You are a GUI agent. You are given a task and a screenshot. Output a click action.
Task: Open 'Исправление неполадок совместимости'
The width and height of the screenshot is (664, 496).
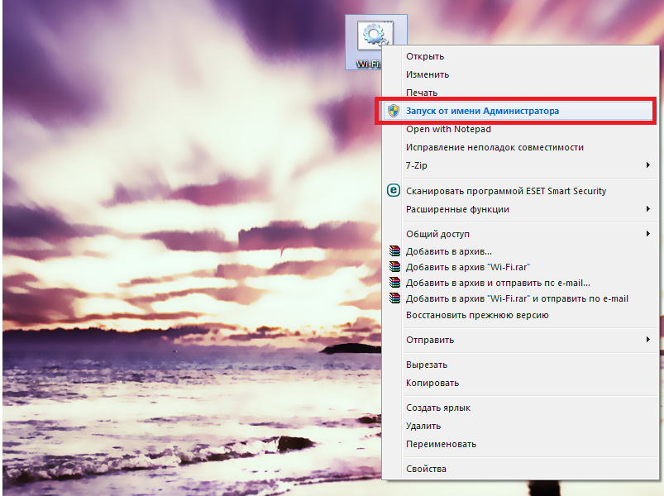coord(520,147)
